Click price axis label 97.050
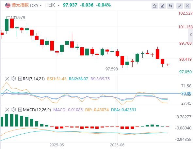The width and height of the screenshot is (193, 149). [x=185, y=72]
